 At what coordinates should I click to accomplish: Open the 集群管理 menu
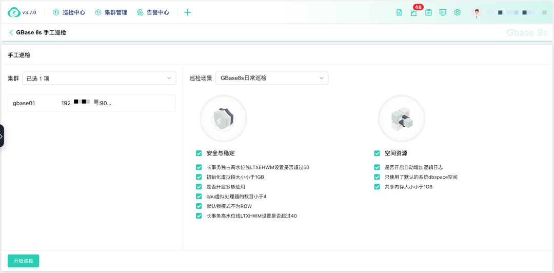point(111,12)
